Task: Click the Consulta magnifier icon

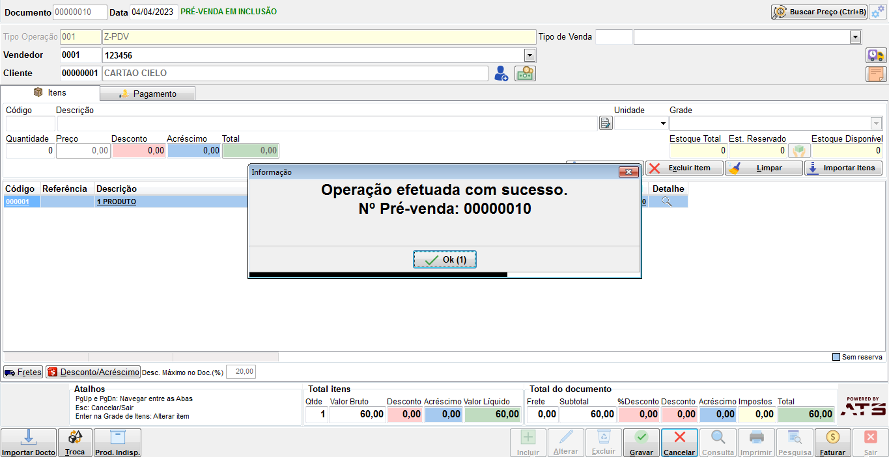Action: pos(718,442)
